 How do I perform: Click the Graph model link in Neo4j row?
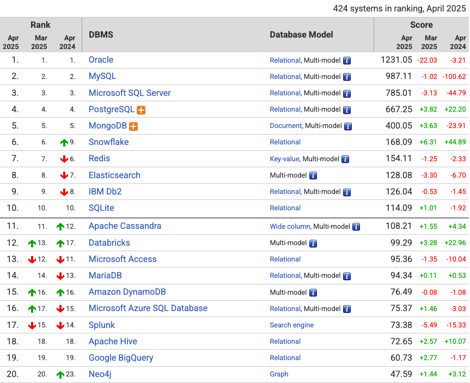click(x=279, y=374)
